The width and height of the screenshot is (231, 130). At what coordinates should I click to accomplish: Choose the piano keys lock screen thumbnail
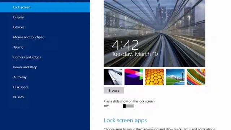[x=113, y=77]
